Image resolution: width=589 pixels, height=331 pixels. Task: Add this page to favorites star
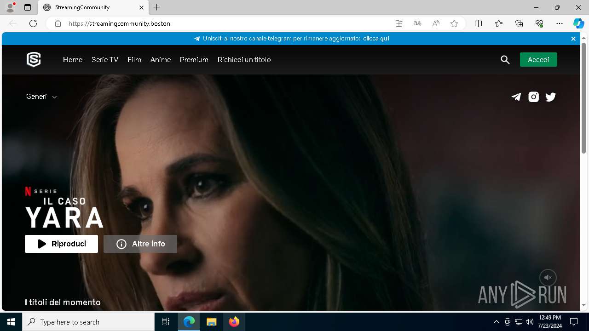(x=454, y=23)
